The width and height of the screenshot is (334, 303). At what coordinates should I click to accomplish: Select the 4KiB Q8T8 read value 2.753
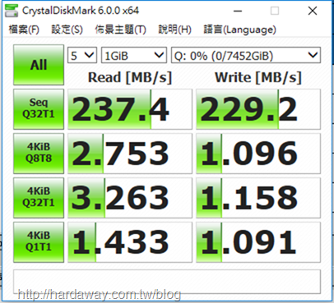(130, 154)
